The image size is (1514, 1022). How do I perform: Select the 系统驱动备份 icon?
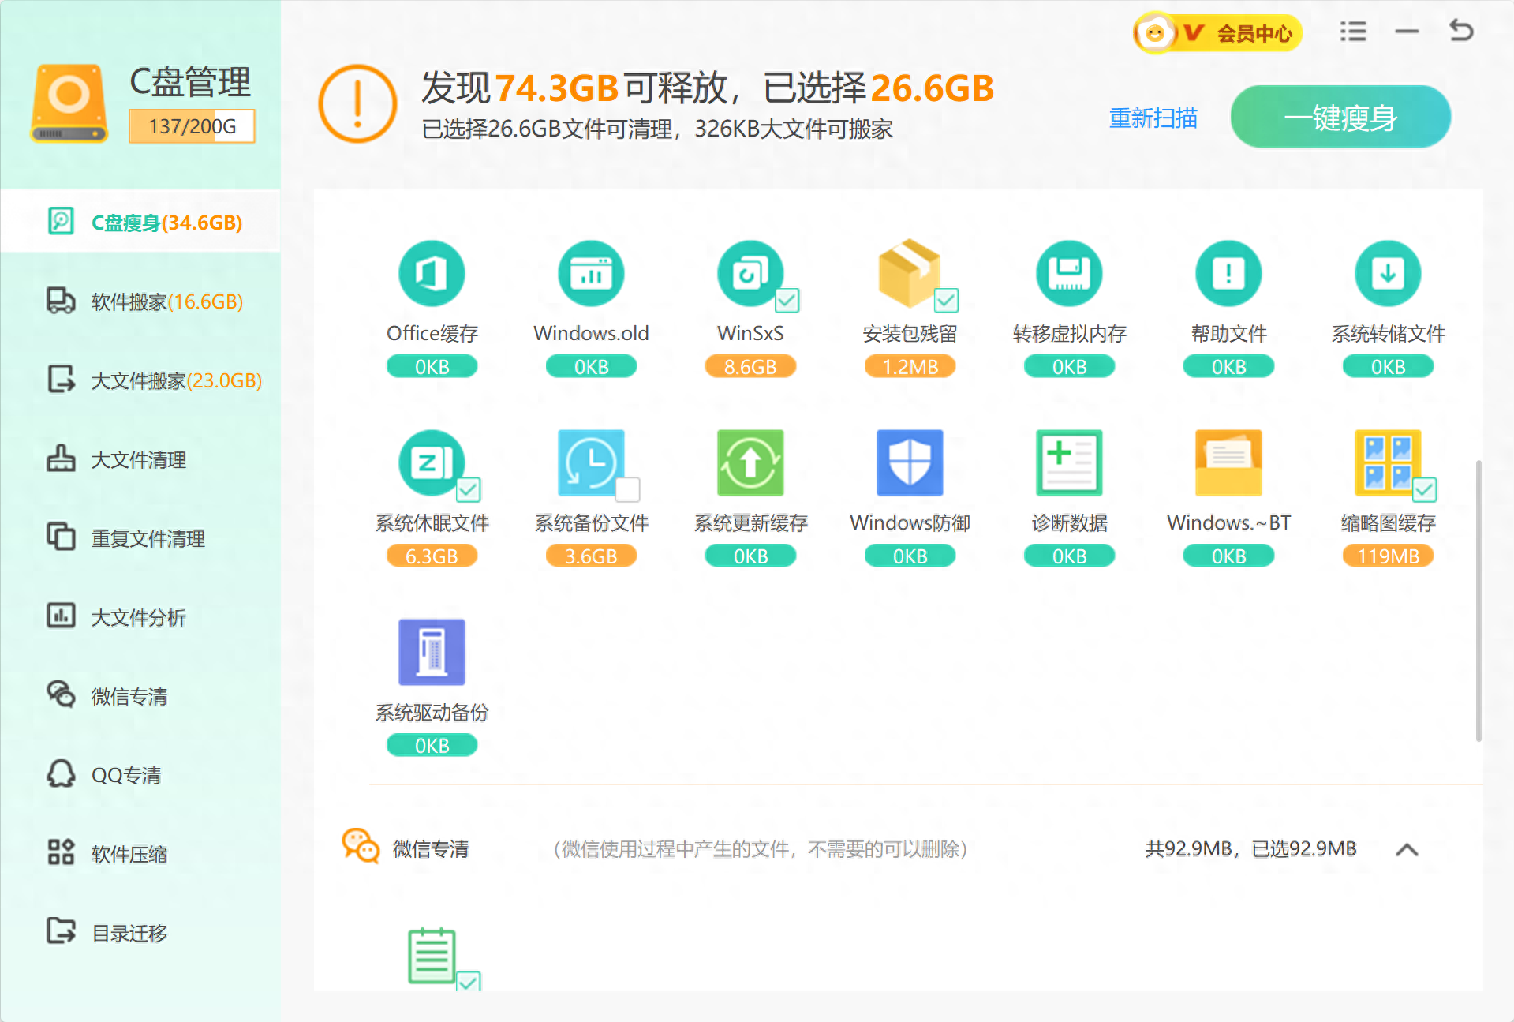click(432, 653)
